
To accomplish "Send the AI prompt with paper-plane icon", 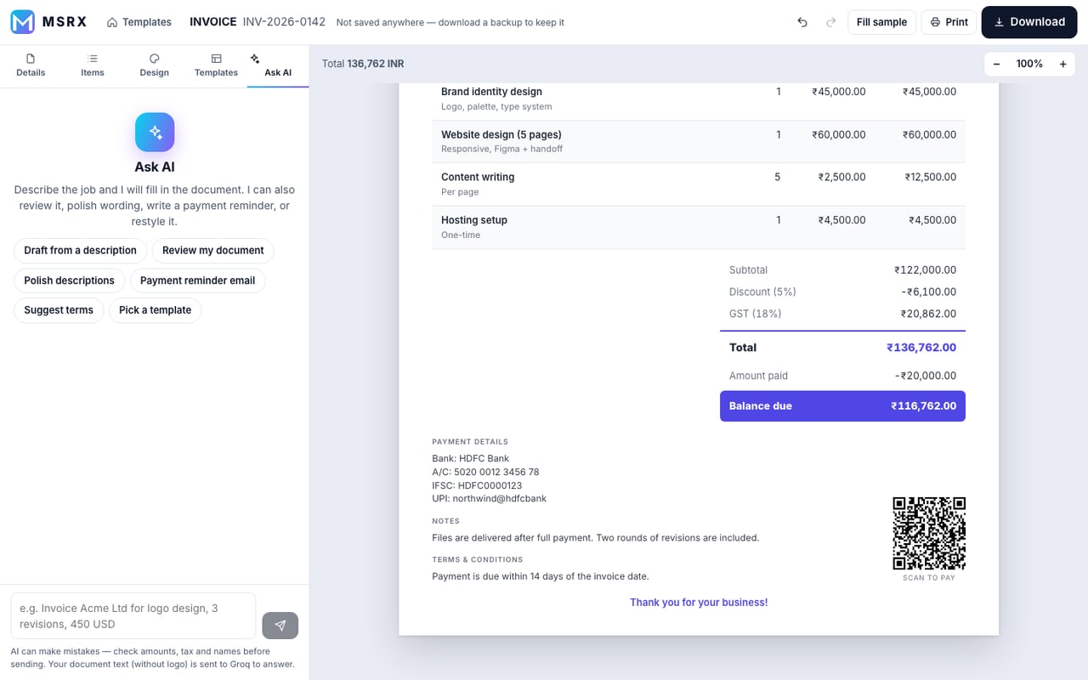I will pos(280,625).
